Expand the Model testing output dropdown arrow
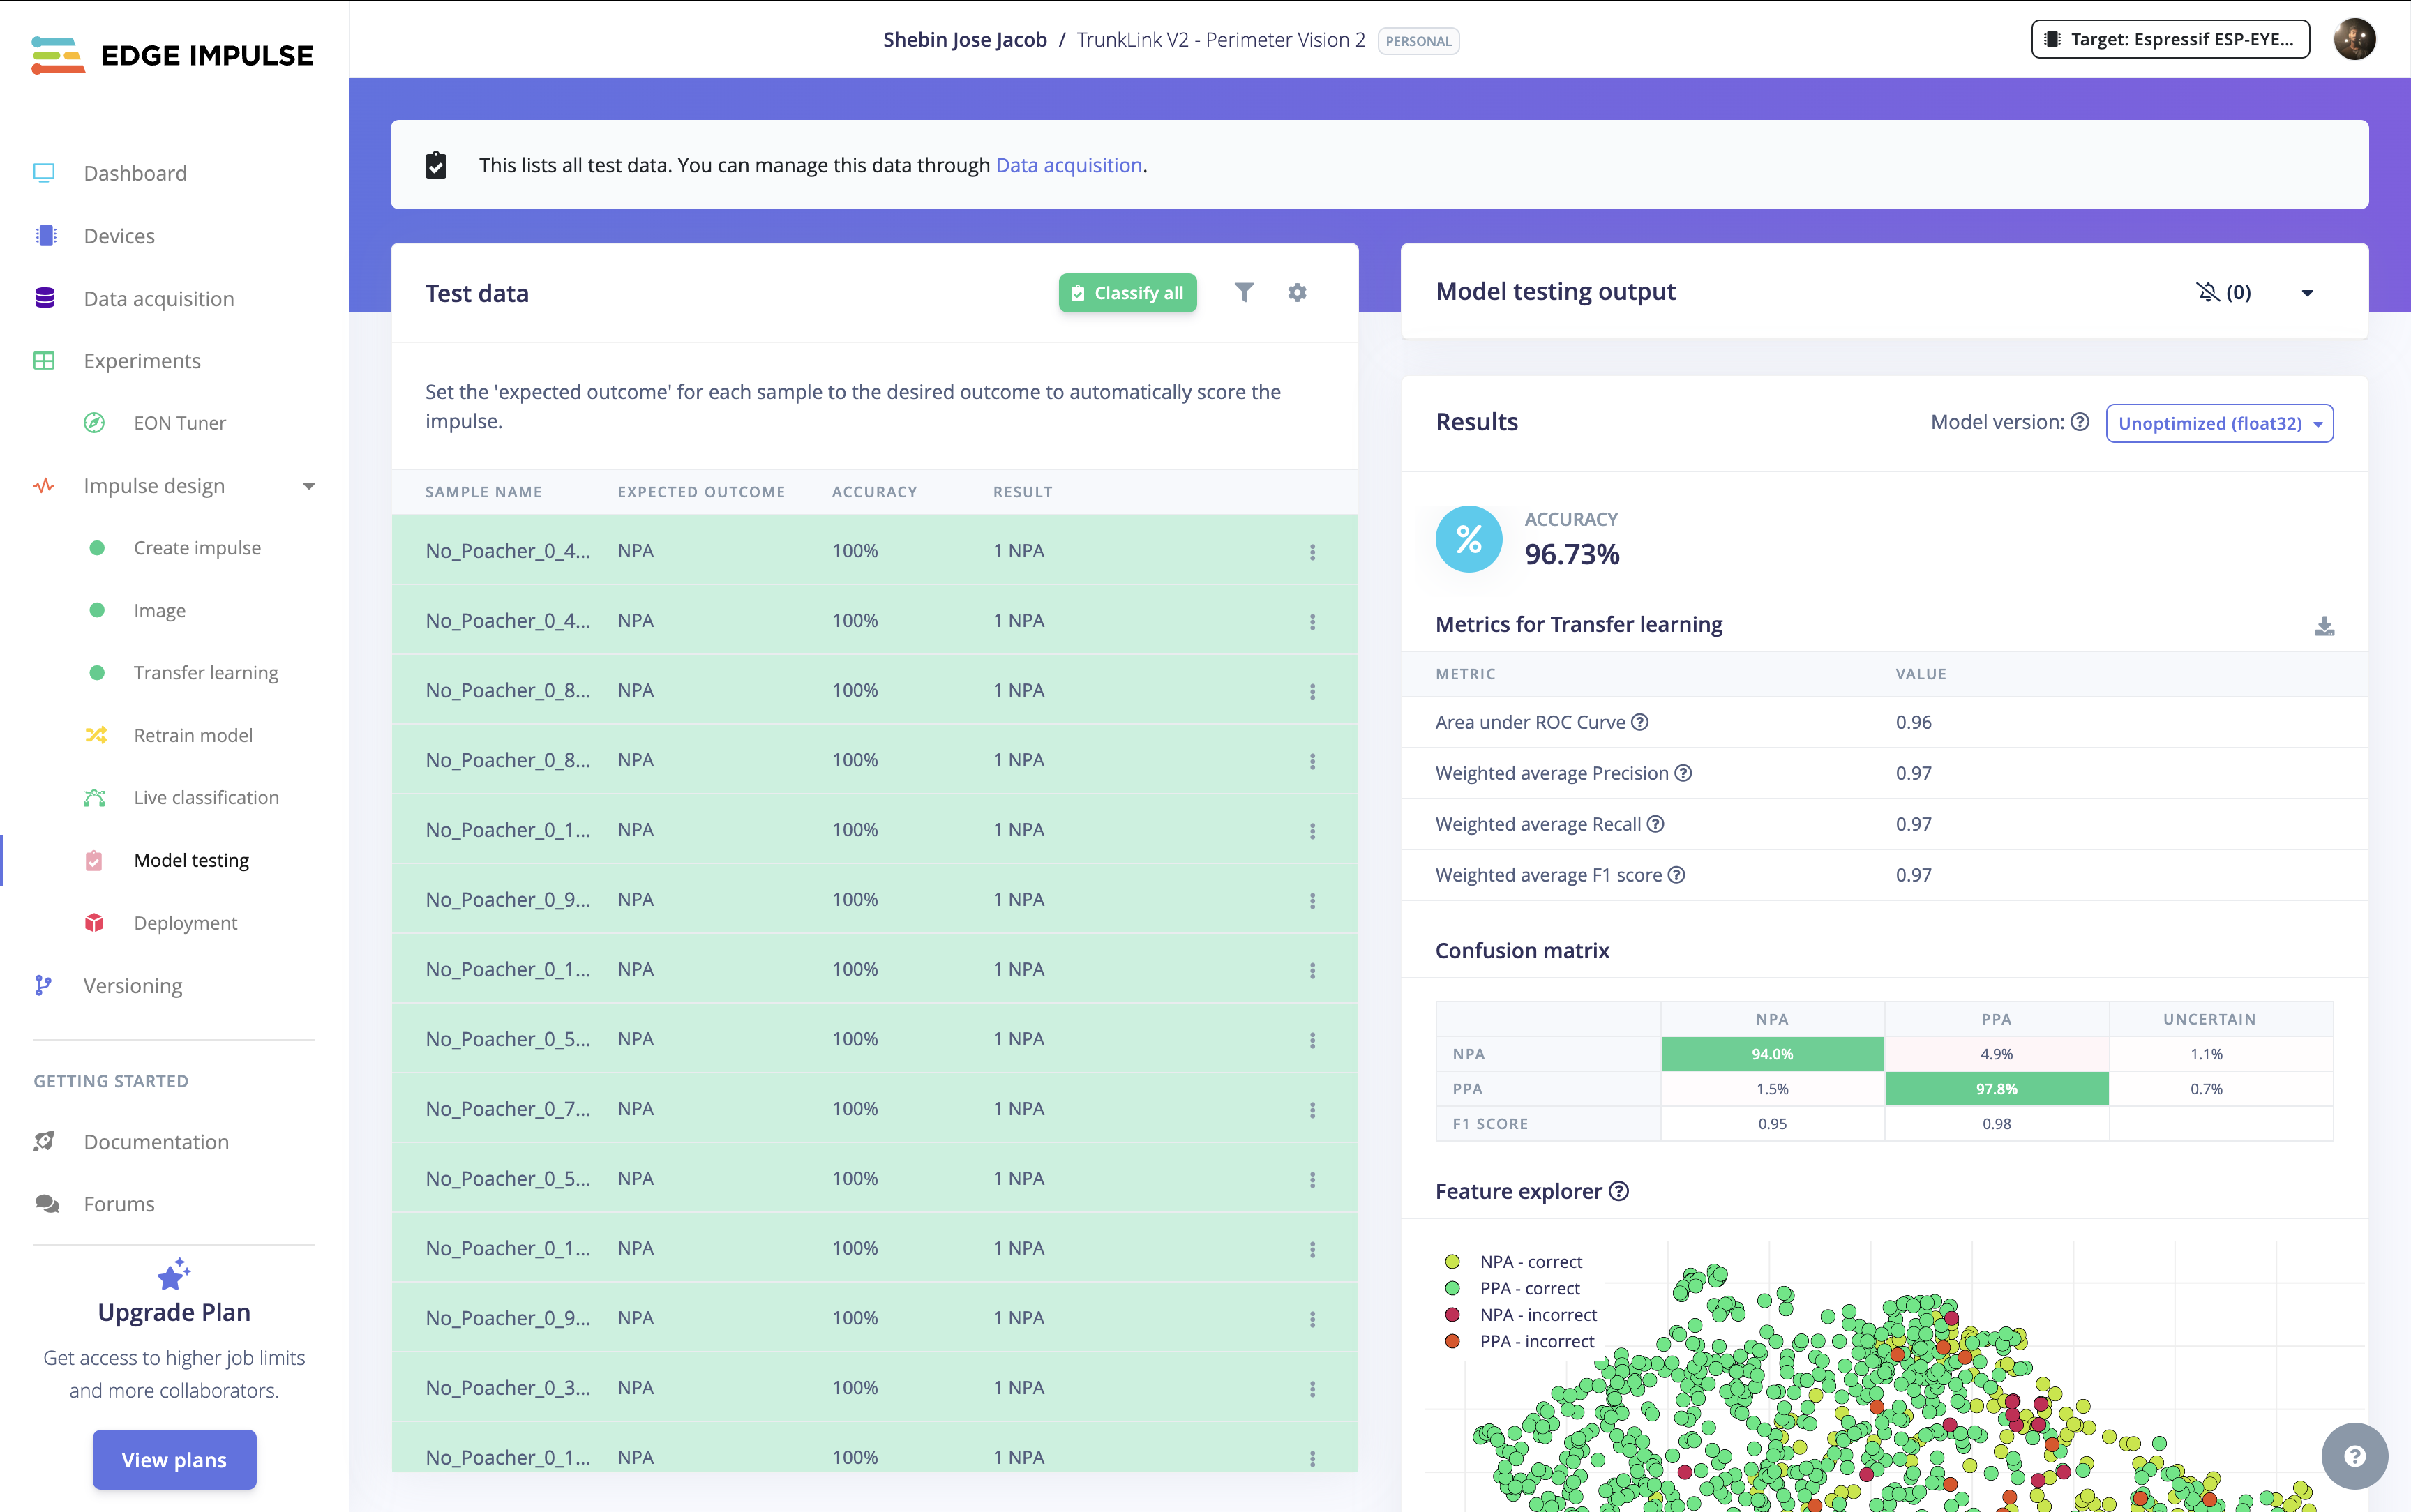Screen dimensions: 2411x1512 [2308, 293]
